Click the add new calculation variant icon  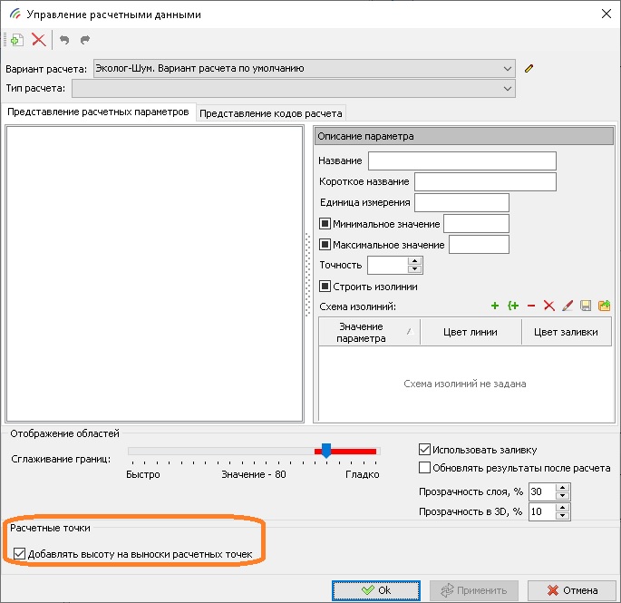click(16, 40)
